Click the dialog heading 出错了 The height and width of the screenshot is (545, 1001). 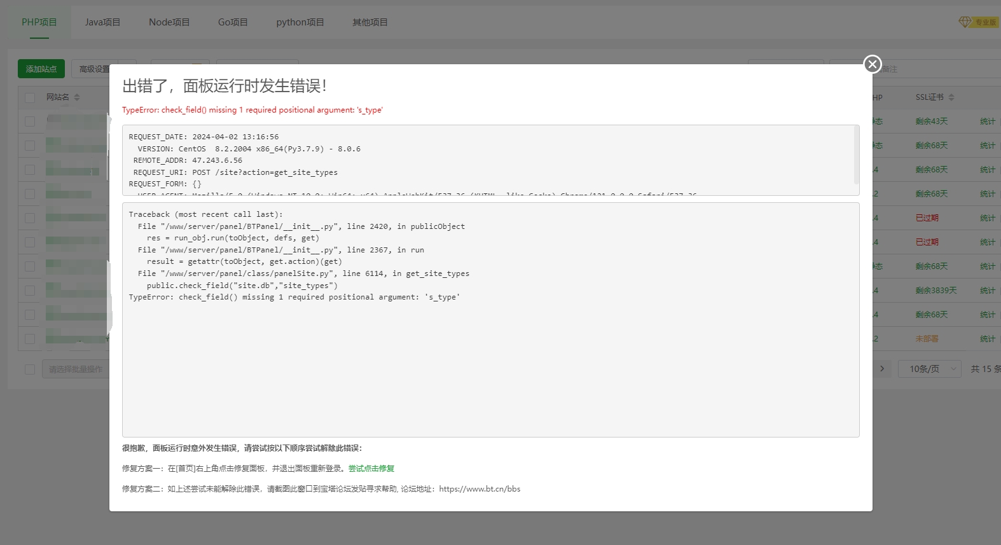point(224,86)
